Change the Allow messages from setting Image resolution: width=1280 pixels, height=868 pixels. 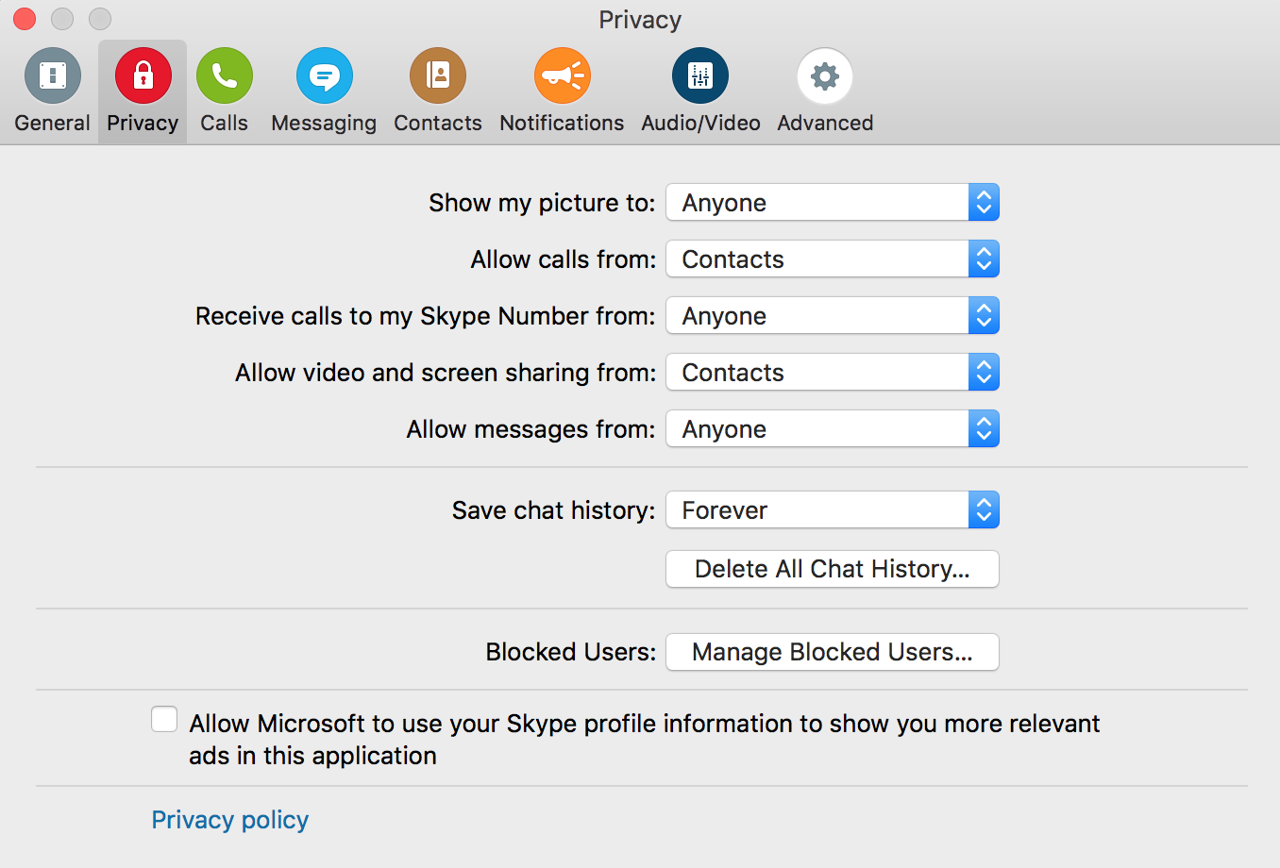tap(832, 429)
